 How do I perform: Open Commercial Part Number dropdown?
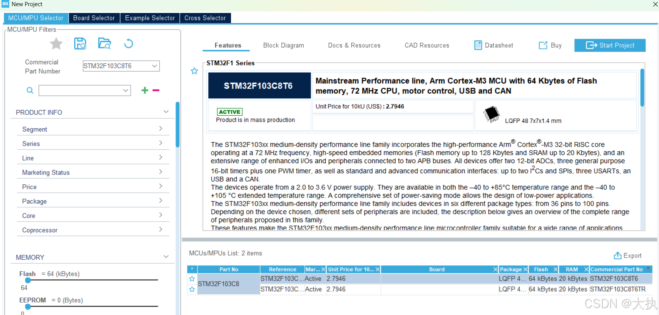154,66
